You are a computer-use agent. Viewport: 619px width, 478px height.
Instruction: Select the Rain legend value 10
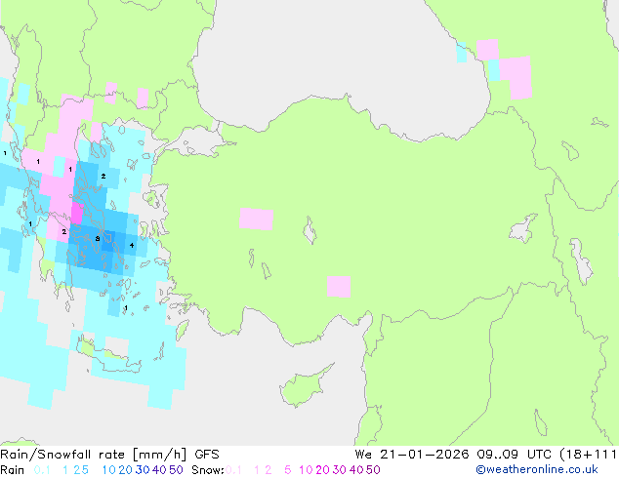pos(108,470)
